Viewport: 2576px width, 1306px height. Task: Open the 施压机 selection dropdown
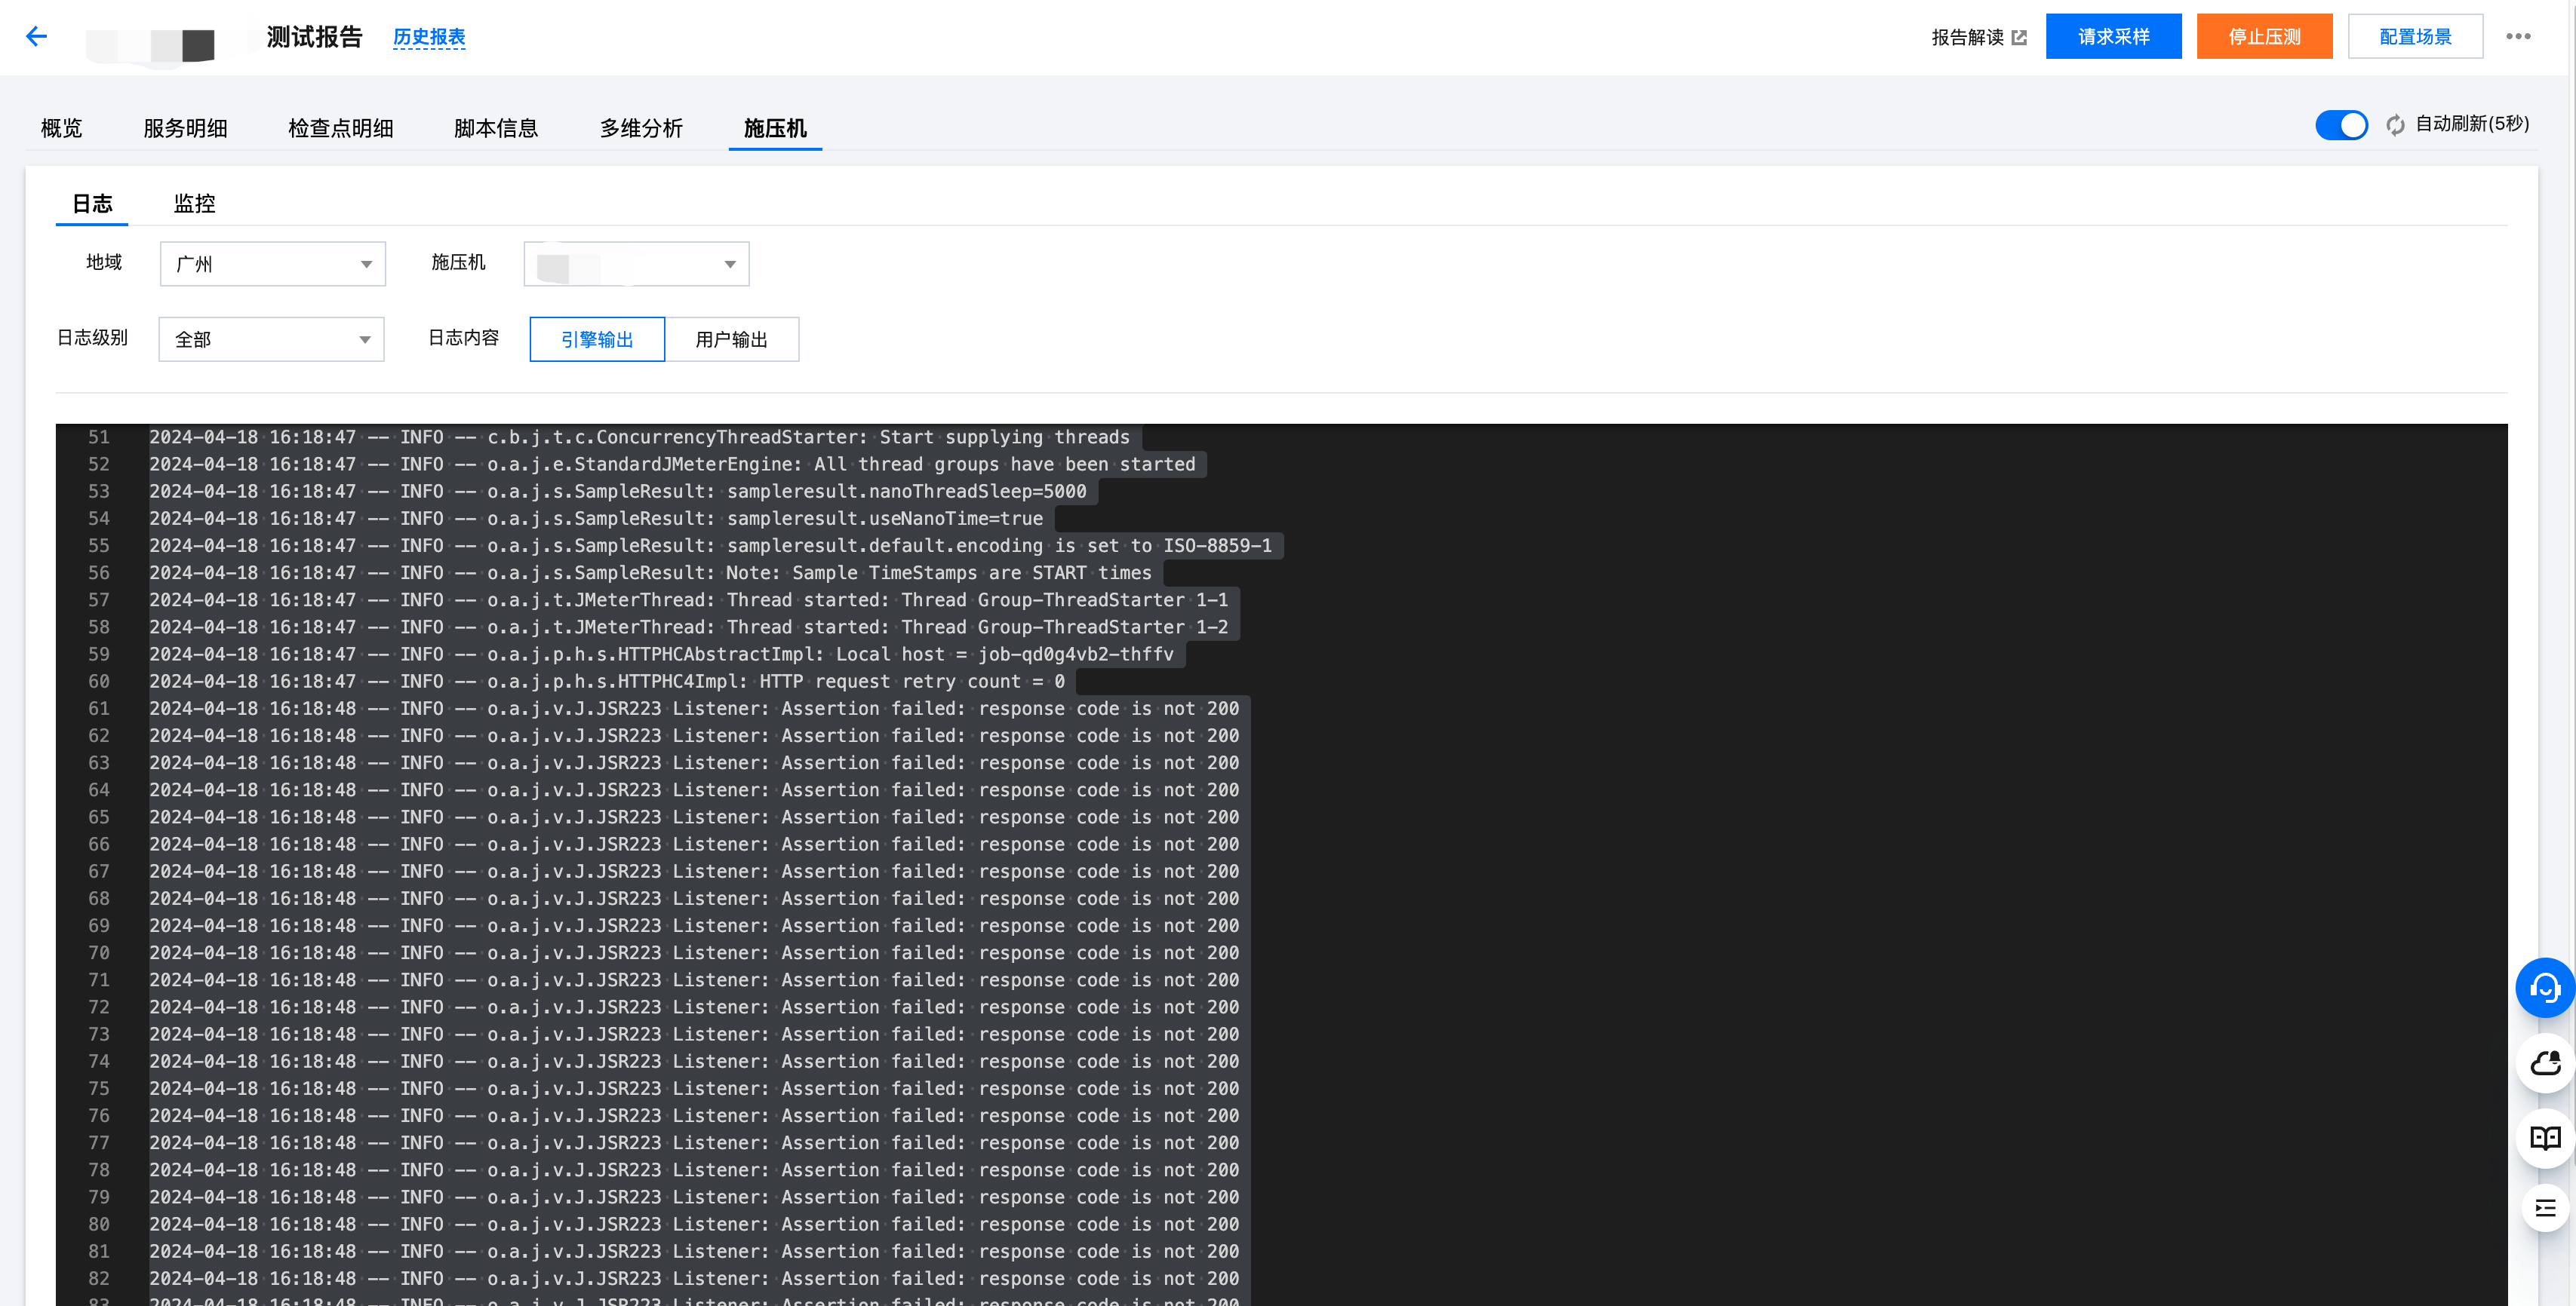coord(636,265)
